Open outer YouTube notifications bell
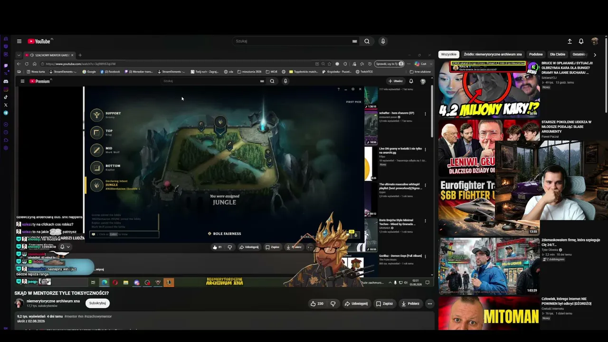 point(581,41)
